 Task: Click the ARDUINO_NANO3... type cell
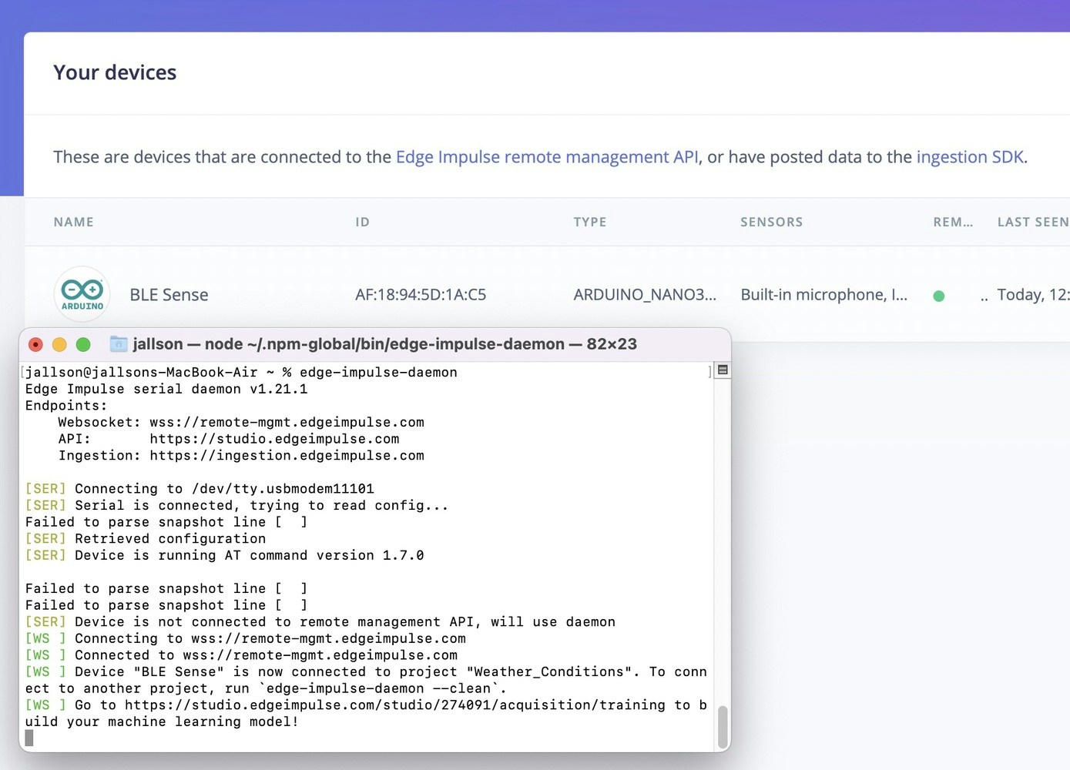[x=645, y=295]
